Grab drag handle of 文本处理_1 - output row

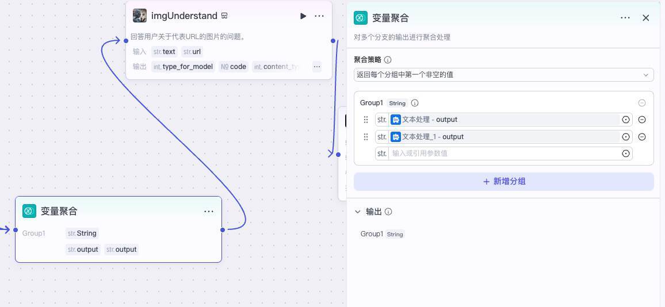coord(366,136)
